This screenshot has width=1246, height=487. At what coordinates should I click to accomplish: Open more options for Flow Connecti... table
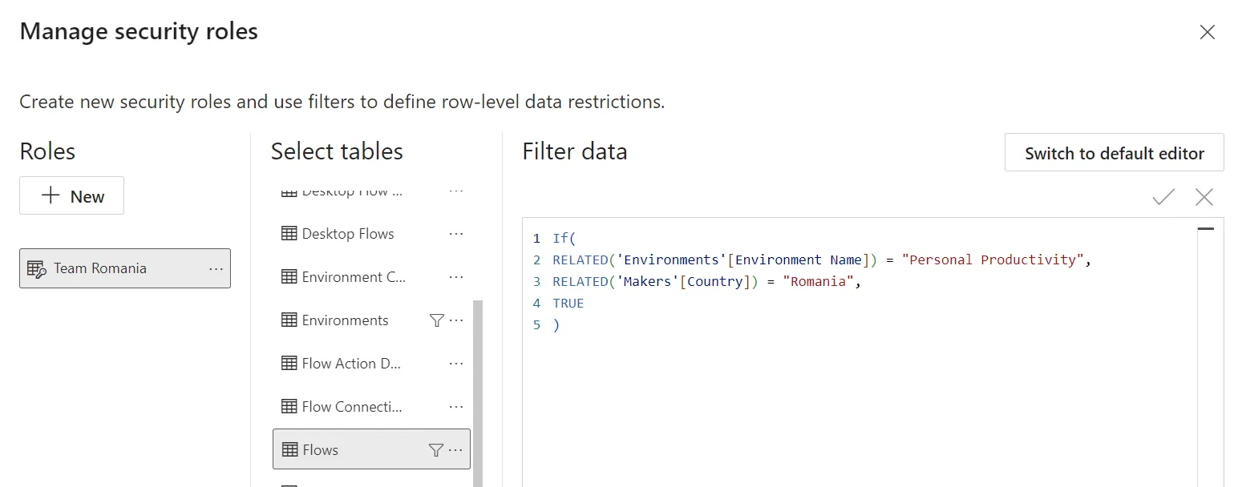click(x=456, y=407)
